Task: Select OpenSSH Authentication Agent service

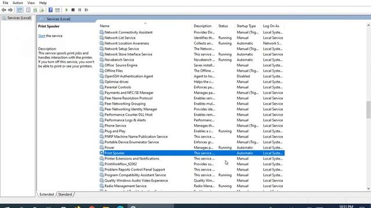Action: tap(192, 76)
